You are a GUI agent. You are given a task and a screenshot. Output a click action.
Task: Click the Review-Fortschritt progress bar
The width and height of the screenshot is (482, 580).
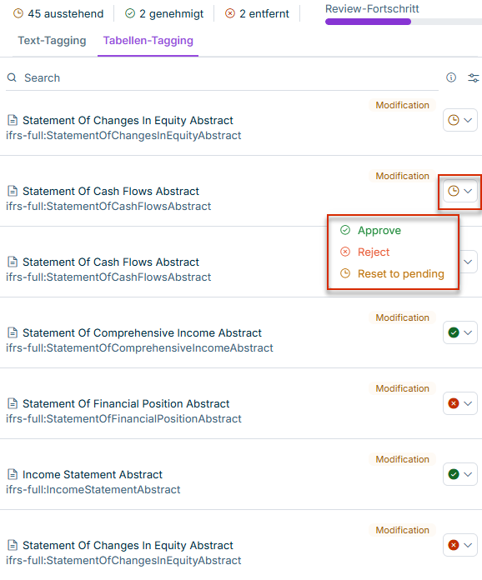click(404, 22)
